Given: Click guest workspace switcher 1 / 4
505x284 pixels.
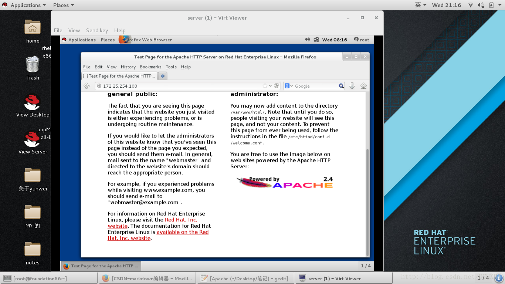Looking at the screenshot, I should (366, 266).
